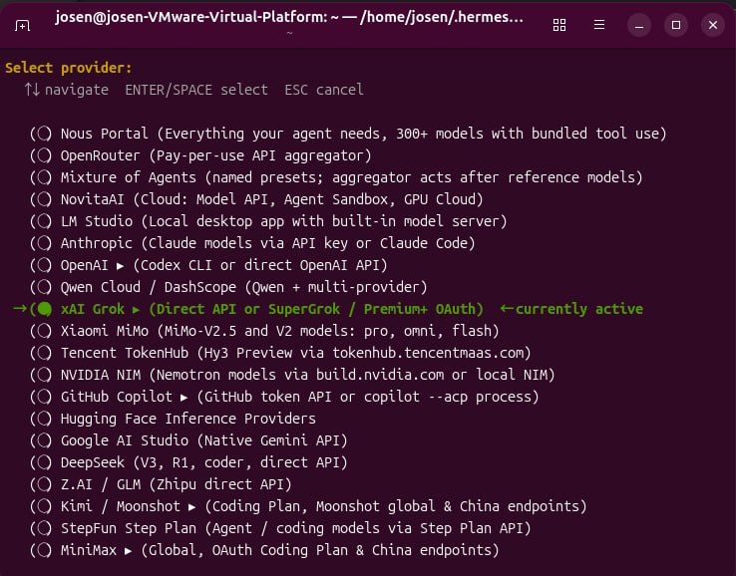Open a new terminal tab
736x576 pixels.
[22, 25]
